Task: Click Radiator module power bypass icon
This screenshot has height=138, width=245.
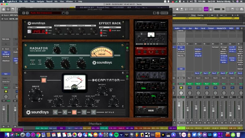Action: coord(127,48)
